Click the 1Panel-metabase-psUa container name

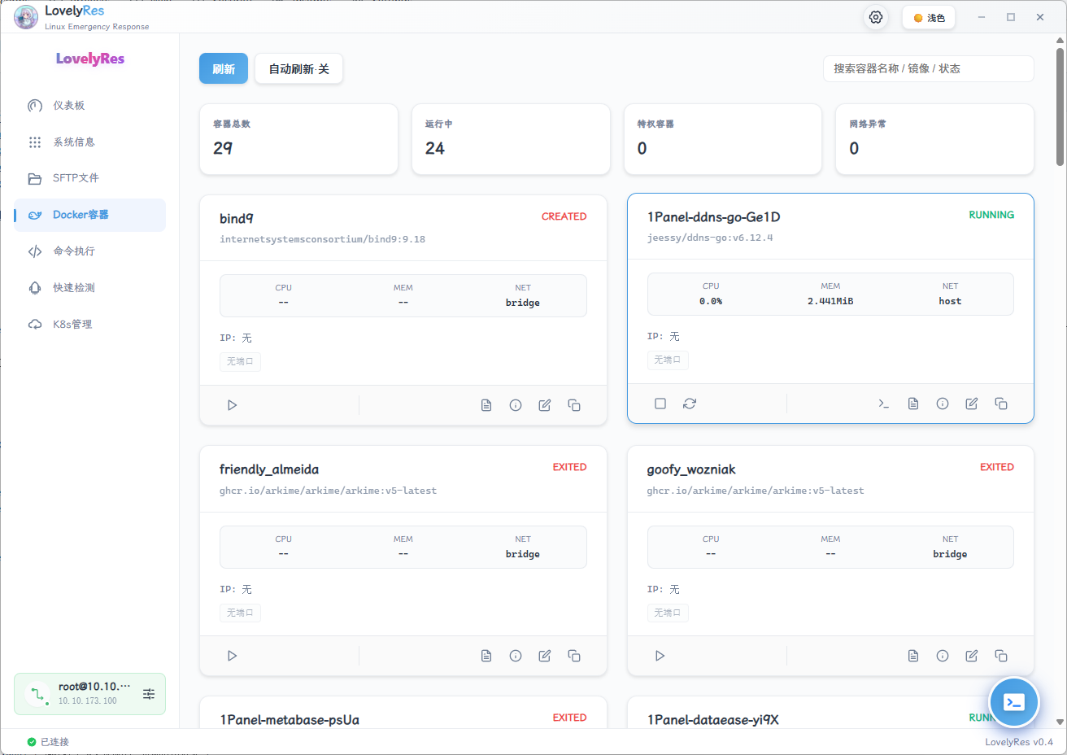click(x=290, y=720)
